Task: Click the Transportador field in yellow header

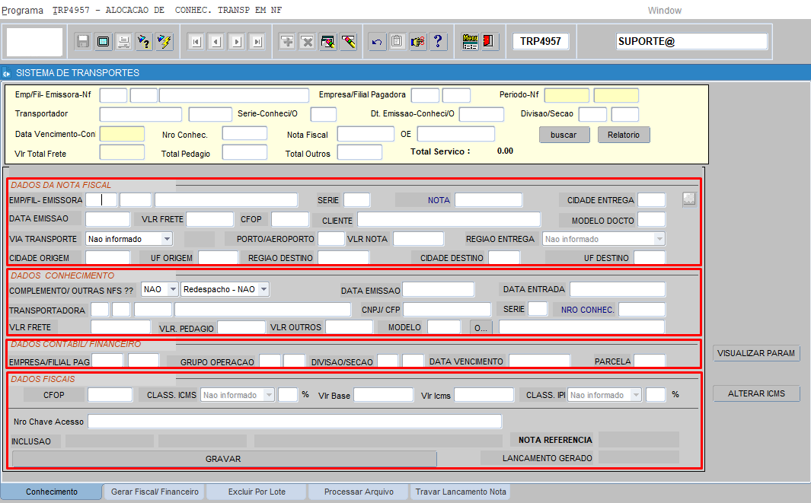Action: [141, 114]
